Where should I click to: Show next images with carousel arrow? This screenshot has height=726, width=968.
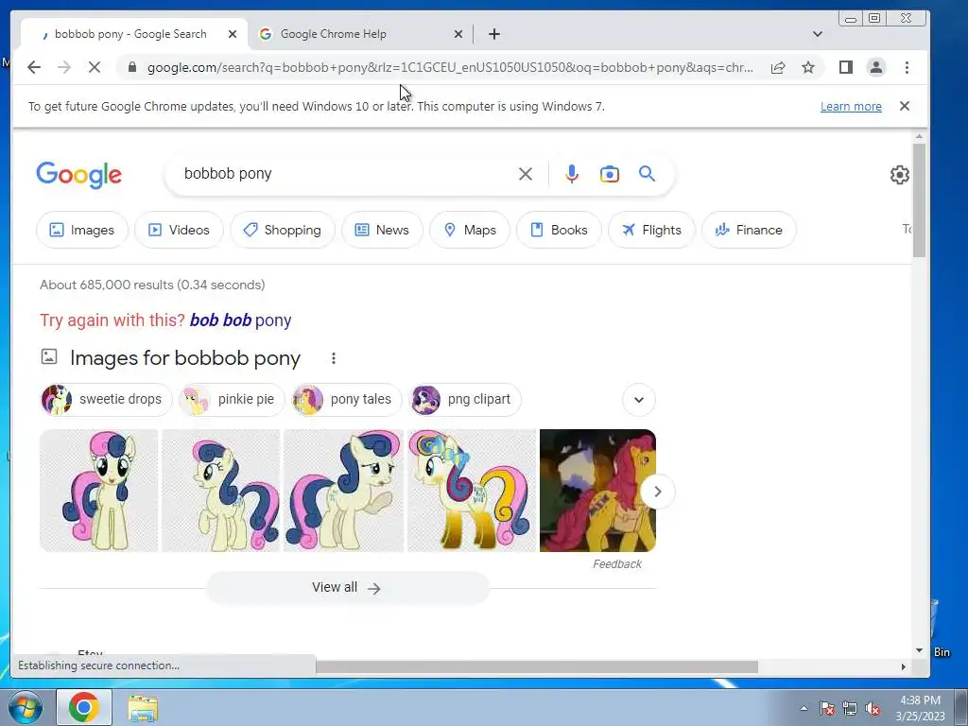coord(658,492)
